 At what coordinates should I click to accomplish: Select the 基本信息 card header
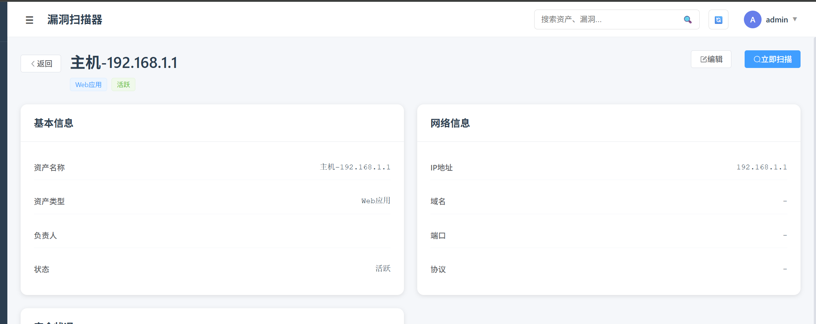click(54, 123)
